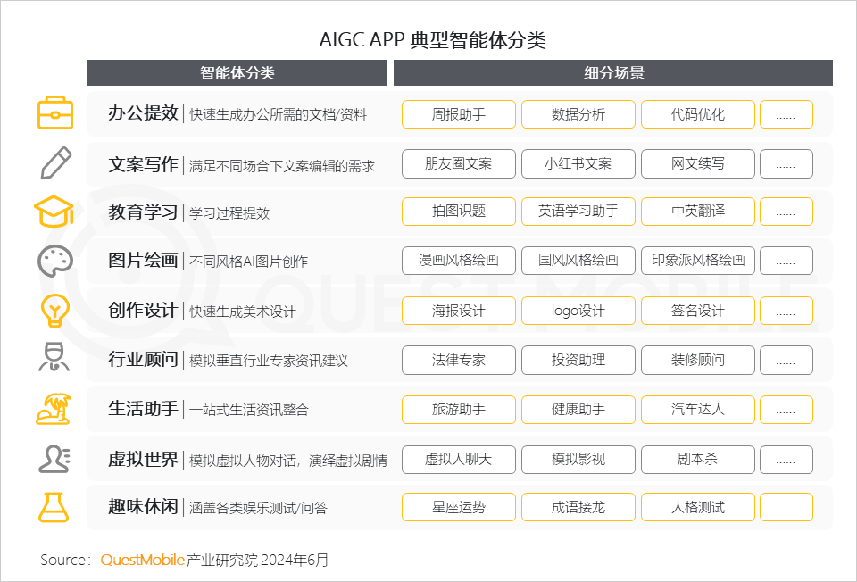
Task: Click the virtual head icon for 虚拟世界
Action: coord(54,458)
